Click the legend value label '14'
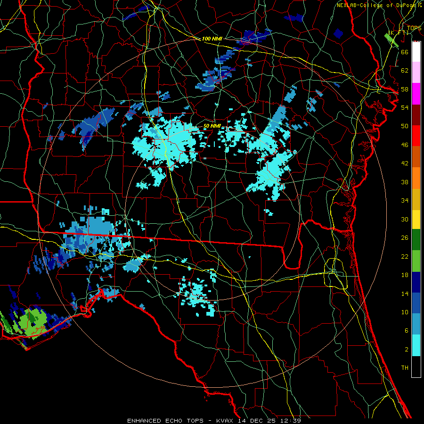Screen dimensions: 424x424 pos(405,294)
